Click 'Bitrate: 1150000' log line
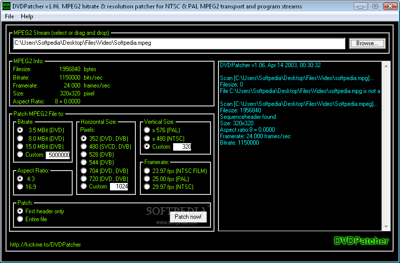The width and height of the screenshot is (400, 263). pos(239,143)
